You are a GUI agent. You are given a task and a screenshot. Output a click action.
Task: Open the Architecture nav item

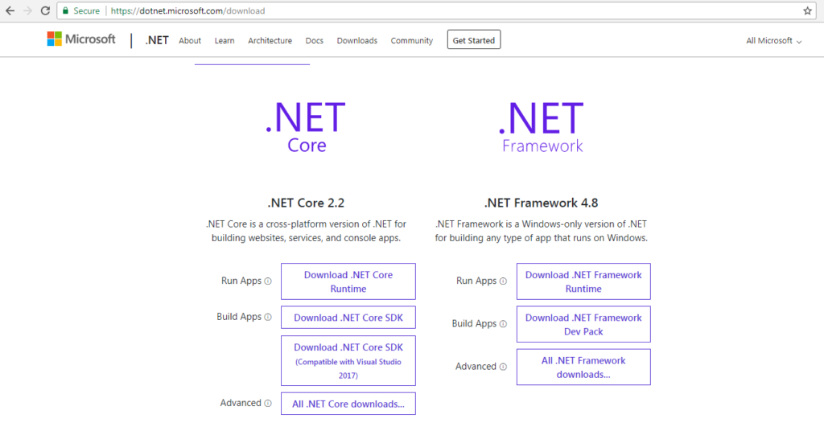click(270, 40)
